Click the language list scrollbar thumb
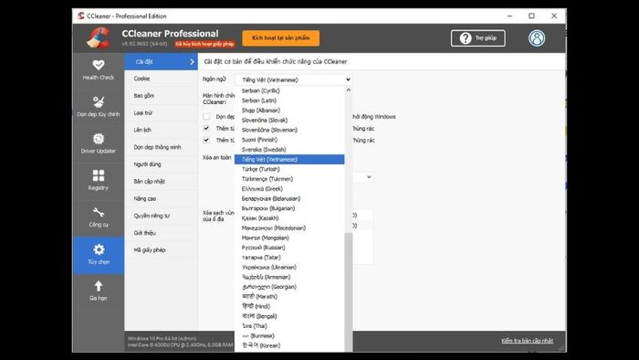Image resolution: width=639 pixels, height=360 pixels. tap(349, 291)
